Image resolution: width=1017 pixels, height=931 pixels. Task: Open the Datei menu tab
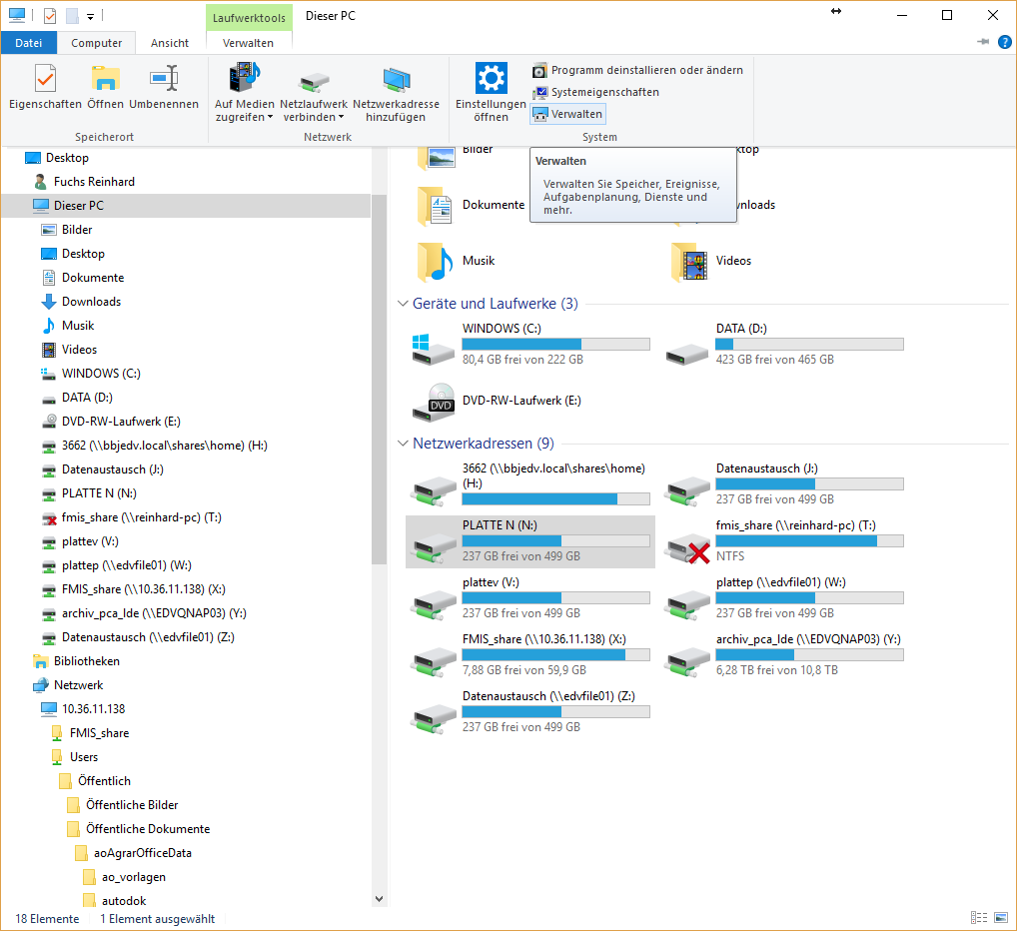point(29,43)
